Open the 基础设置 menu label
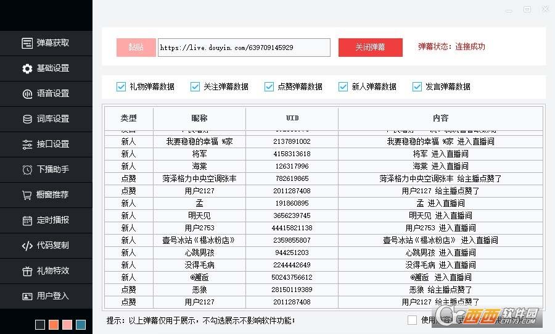This screenshot has height=334, width=555. pos(53,68)
